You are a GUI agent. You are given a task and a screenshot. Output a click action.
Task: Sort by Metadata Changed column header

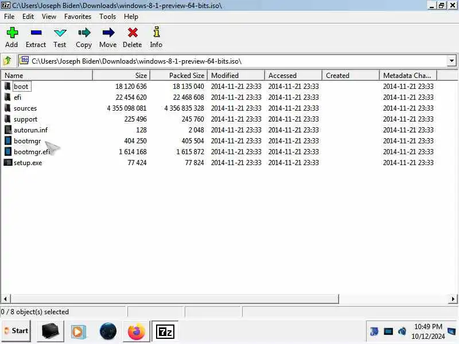(x=408, y=76)
